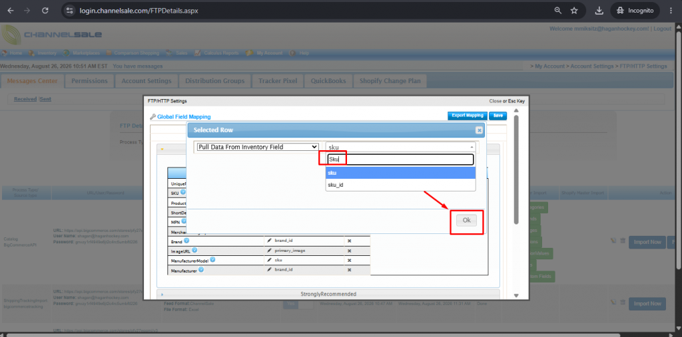The height and width of the screenshot is (337, 682).
Task: Open the Received messages link
Action: 25,99
